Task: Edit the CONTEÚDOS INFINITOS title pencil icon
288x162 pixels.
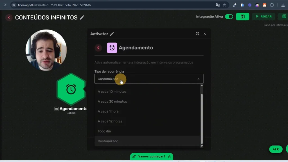Action: point(82,17)
